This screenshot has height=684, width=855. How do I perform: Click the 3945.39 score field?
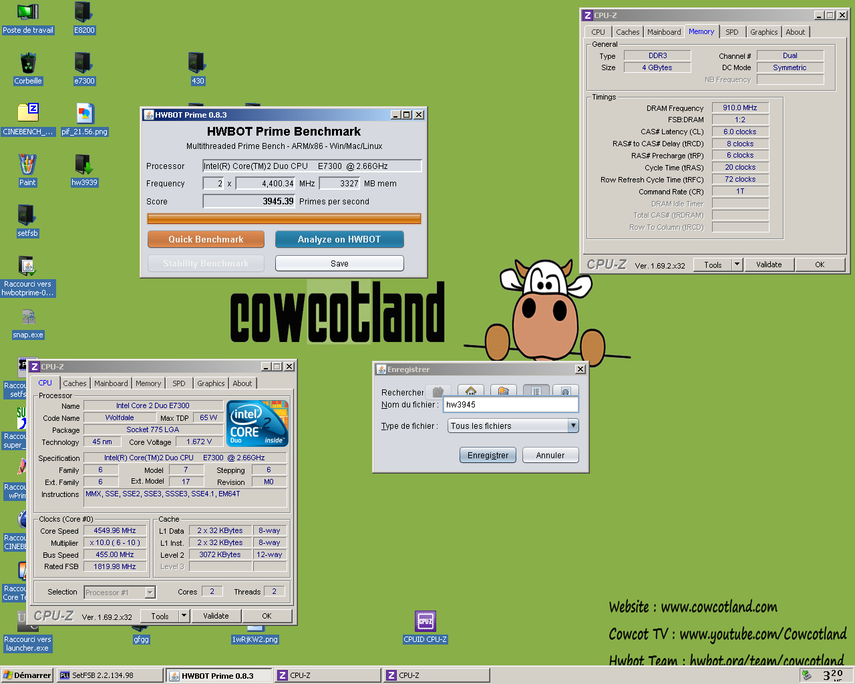point(249,201)
